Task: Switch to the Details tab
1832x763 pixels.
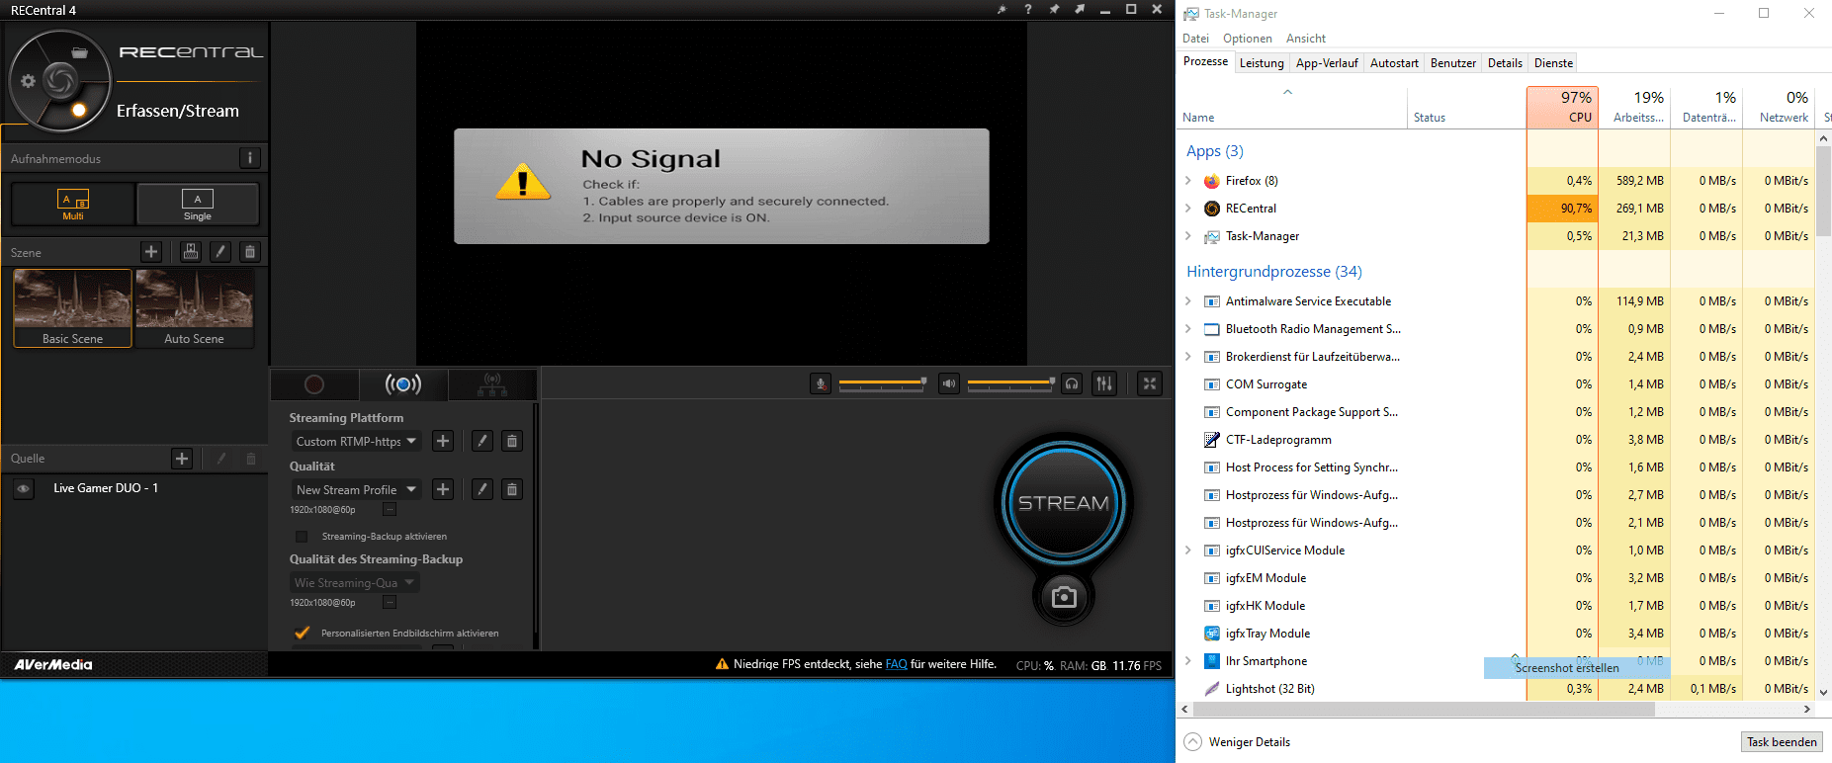Action: pyautogui.click(x=1505, y=63)
